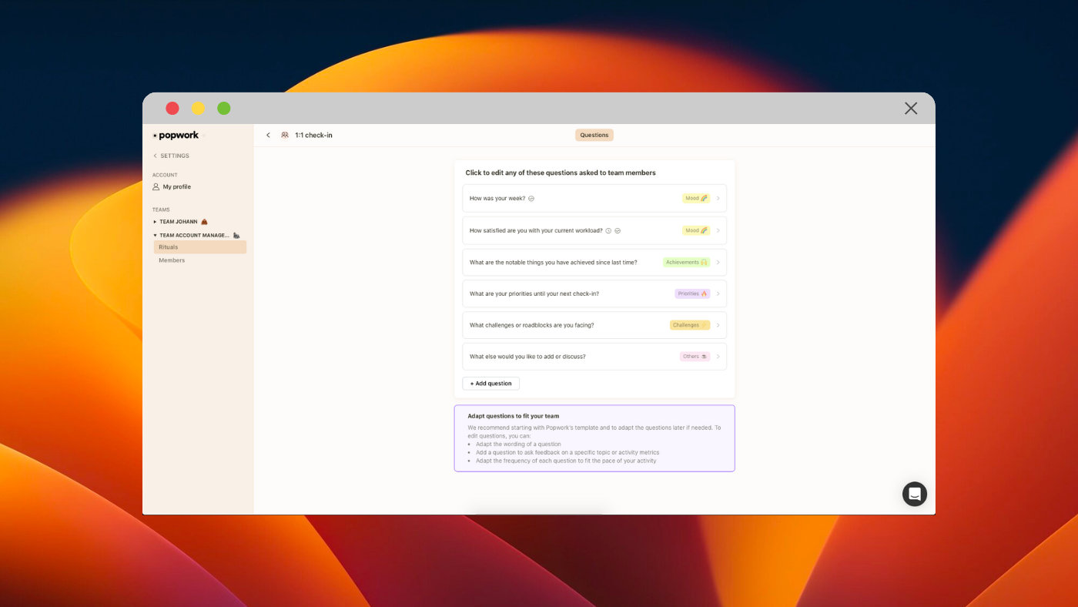Select Members in the sidebar
The width and height of the screenshot is (1078, 607).
pyautogui.click(x=171, y=260)
